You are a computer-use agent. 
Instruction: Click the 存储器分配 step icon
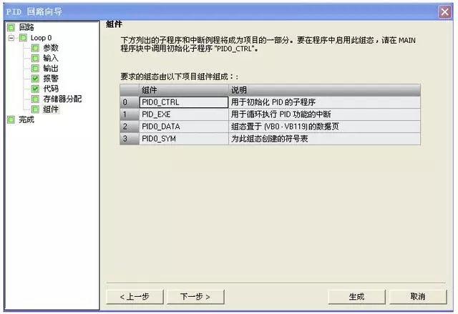pyautogui.click(x=35, y=99)
